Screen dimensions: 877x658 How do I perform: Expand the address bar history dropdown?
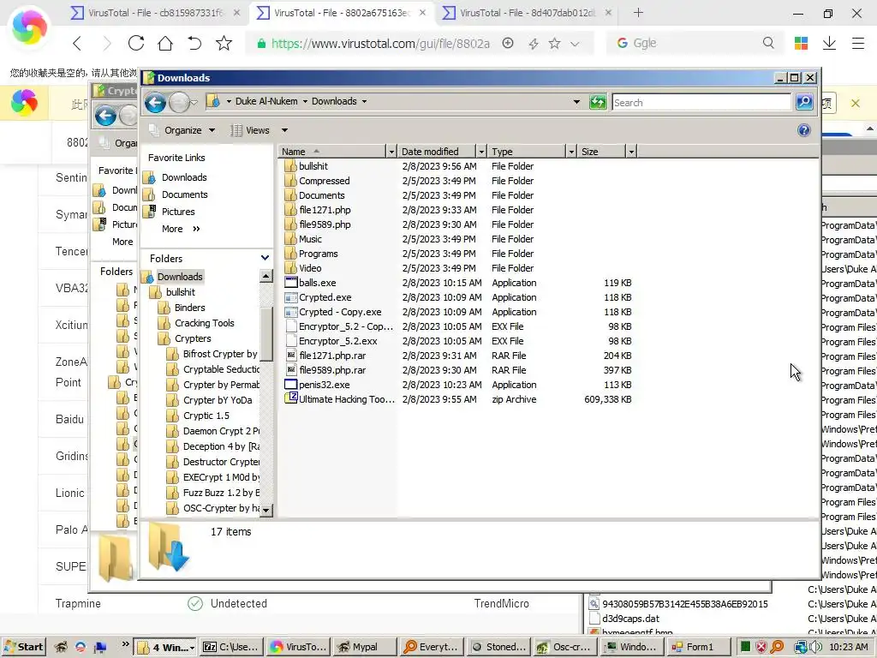tap(576, 102)
